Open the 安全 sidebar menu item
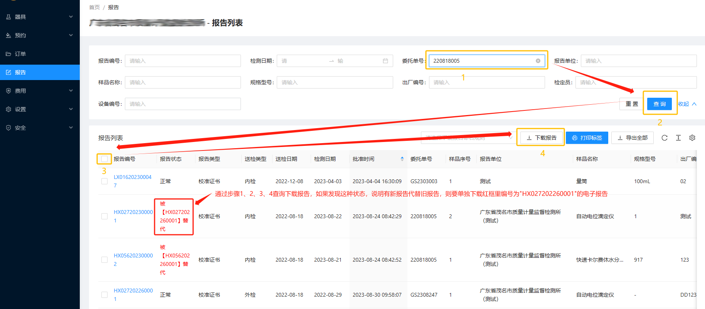Image resolution: width=705 pixels, height=309 pixels. [39, 128]
